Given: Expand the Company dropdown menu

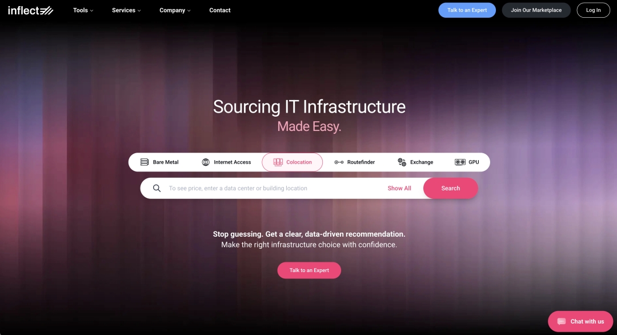Looking at the screenshot, I should point(175,10).
